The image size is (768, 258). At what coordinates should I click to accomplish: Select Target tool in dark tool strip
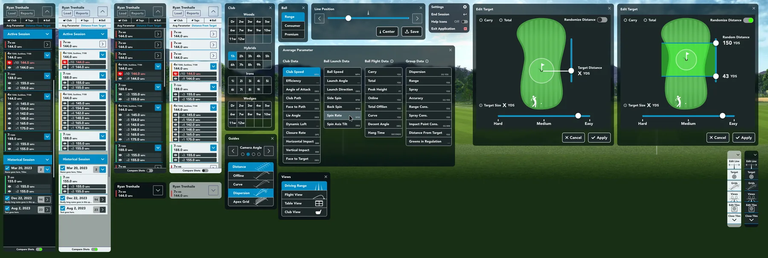click(751, 175)
